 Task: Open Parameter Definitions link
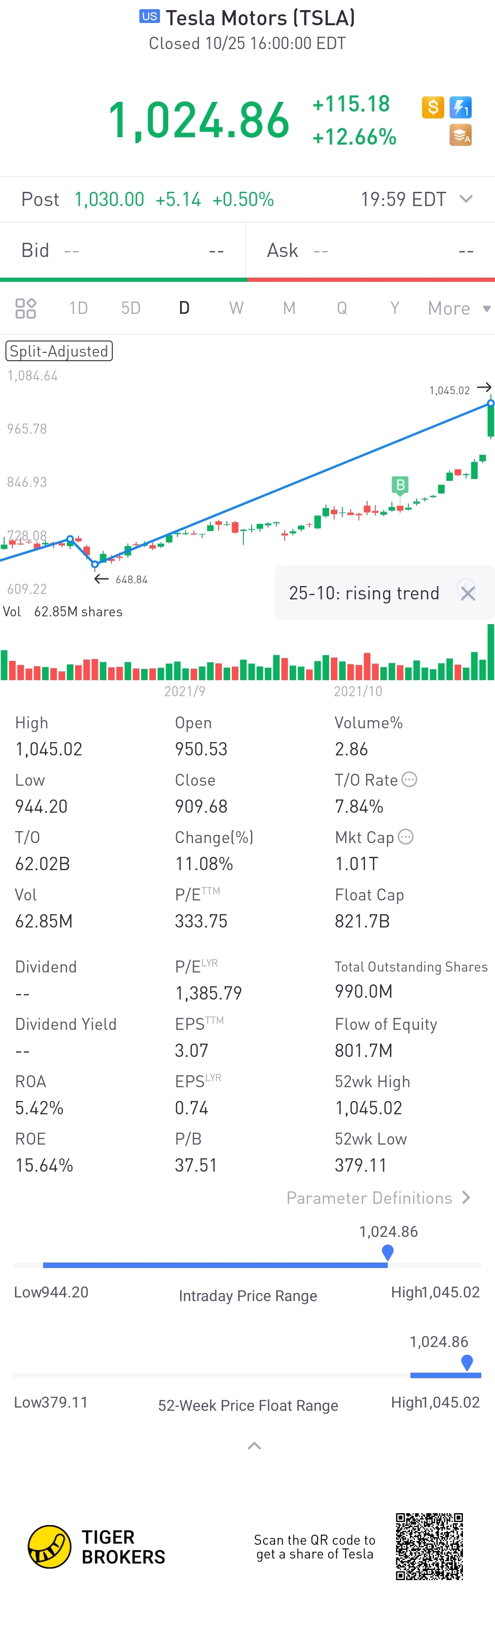tap(378, 1197)
